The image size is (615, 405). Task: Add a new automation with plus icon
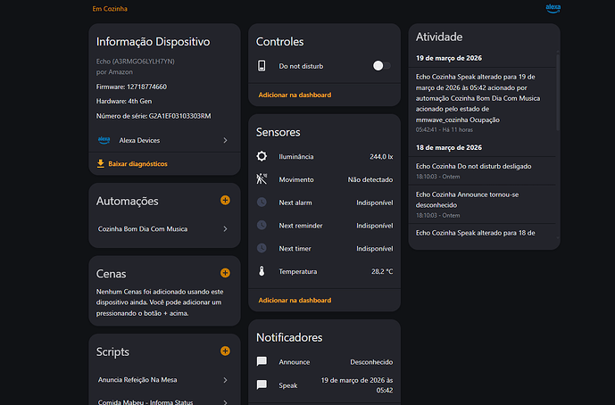(x=225, y=201)
